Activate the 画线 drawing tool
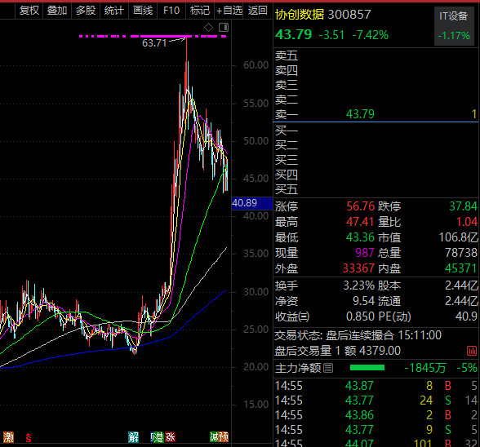This screenshot has width=480, height=447. tap(143, 11)
